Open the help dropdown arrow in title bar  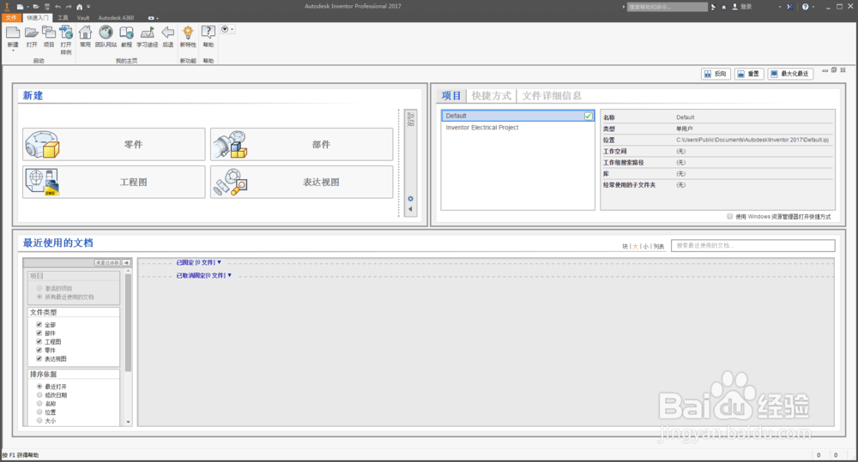click(x=813, y=7)
